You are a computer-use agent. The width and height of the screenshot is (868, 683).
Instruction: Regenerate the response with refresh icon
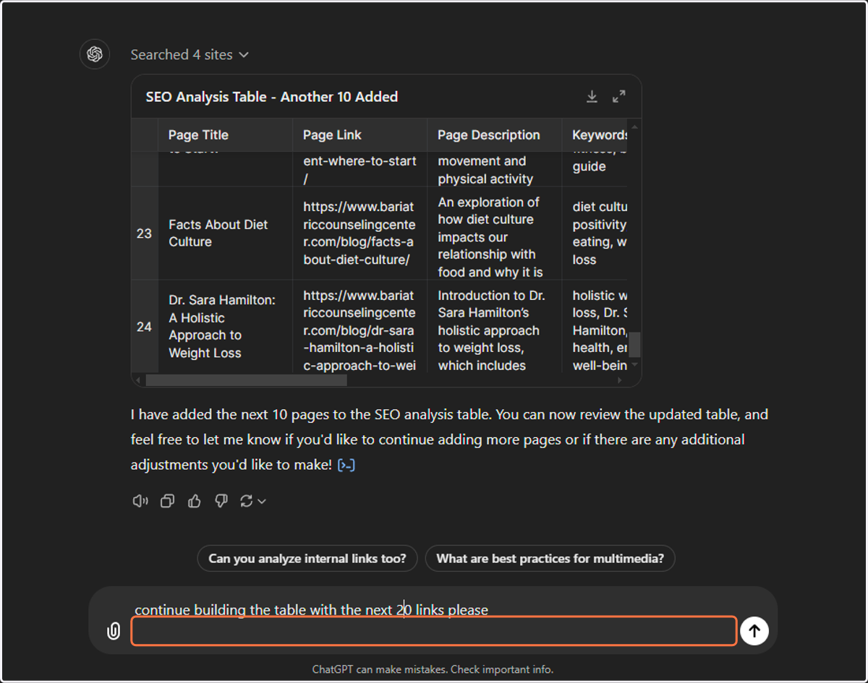click(x=247, y=501)
